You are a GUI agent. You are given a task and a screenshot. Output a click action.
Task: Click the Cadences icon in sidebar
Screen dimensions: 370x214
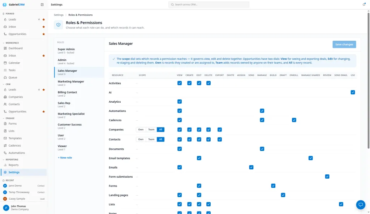pos(5,146)
